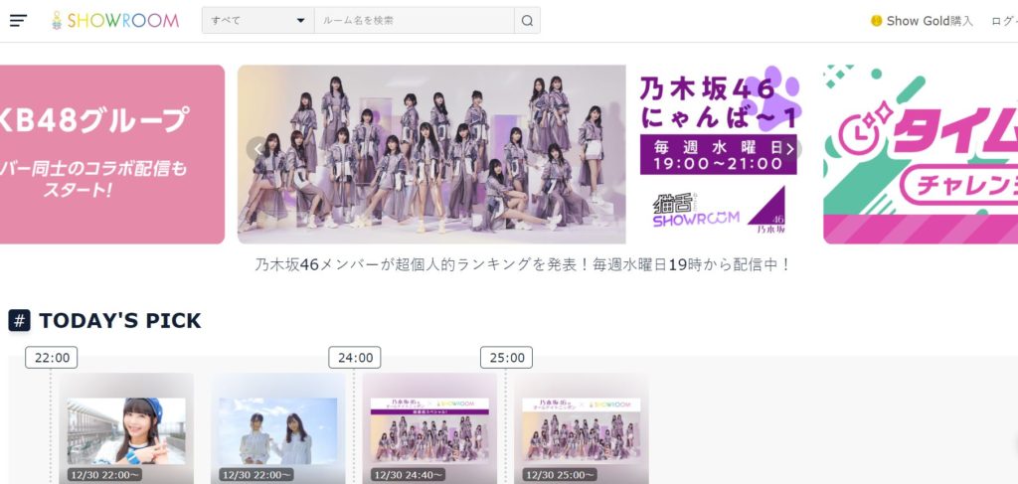
Task: Open the 12/30 25:00 乃木坂46 broadcast
Action: point(582,429)
